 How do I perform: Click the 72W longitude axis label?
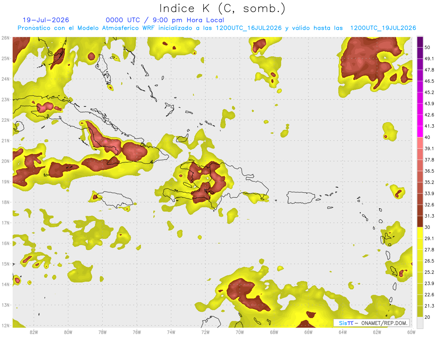point(205,332)
